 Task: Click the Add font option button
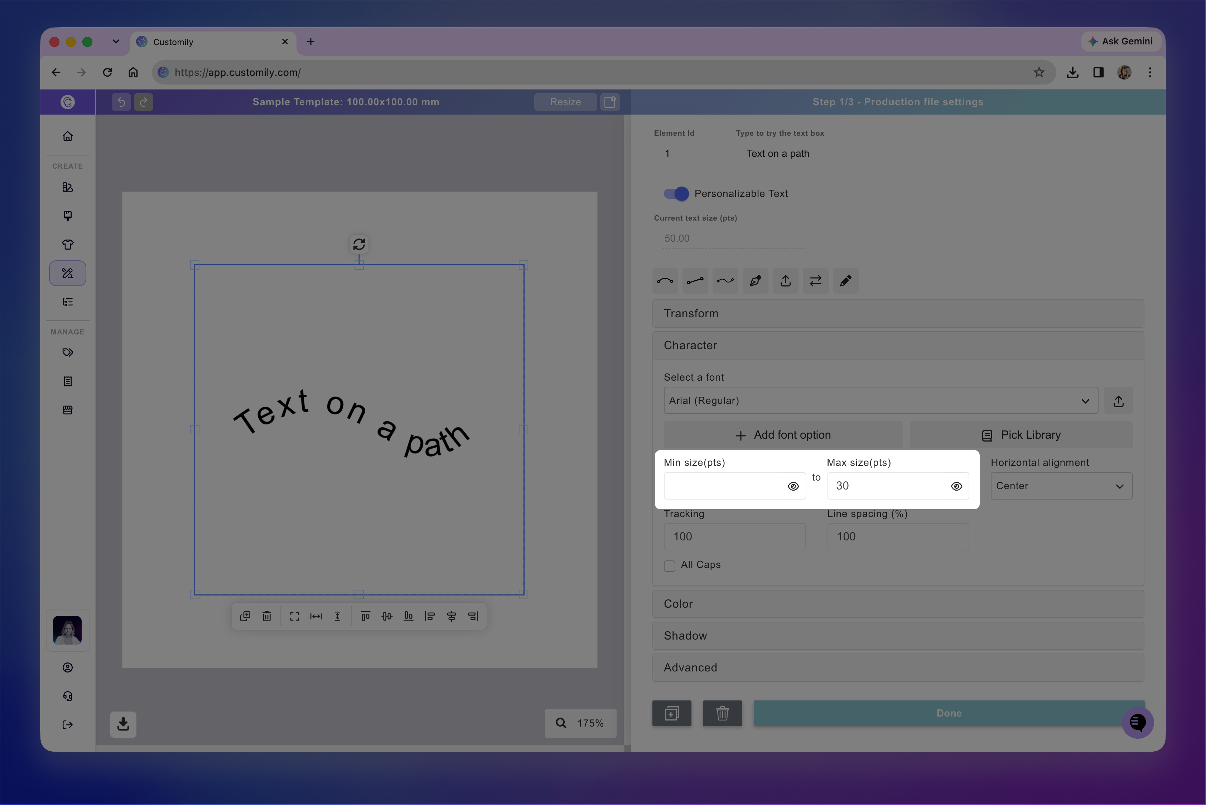coord(783,435)
